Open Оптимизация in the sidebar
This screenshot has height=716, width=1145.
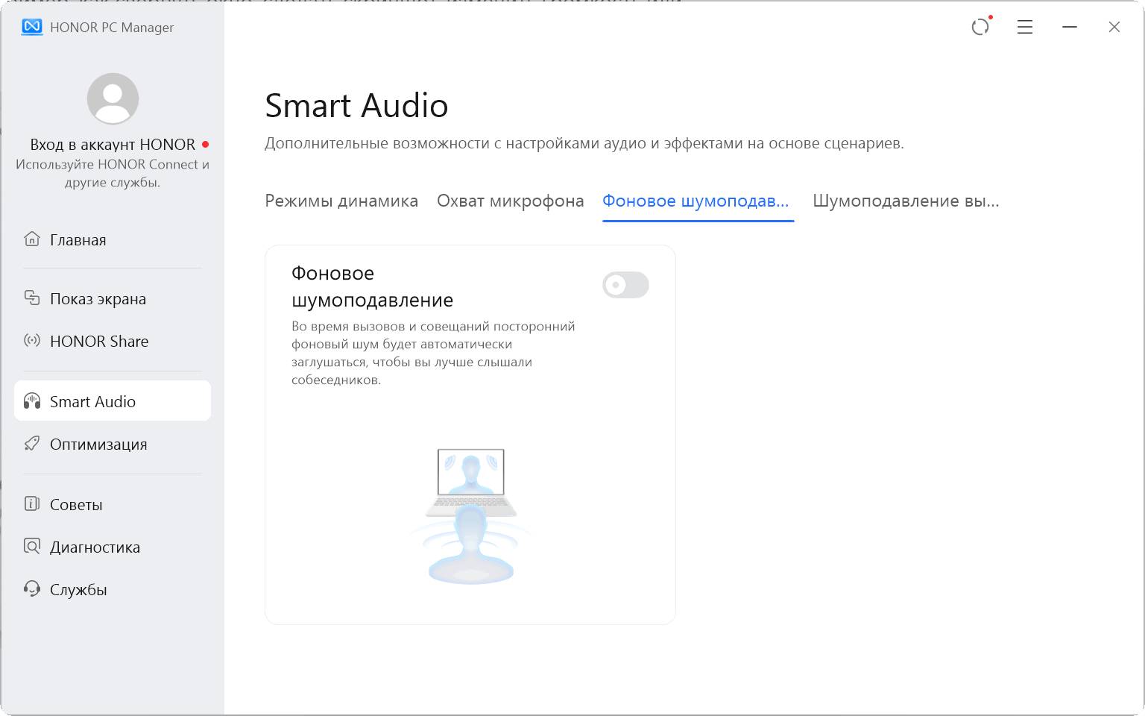coord(113,444)
